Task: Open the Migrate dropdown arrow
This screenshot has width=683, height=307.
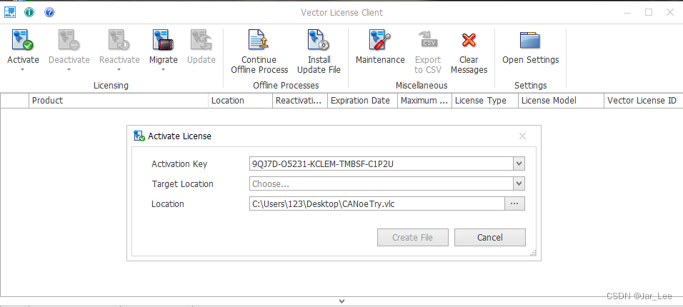Action: (164, 70)
